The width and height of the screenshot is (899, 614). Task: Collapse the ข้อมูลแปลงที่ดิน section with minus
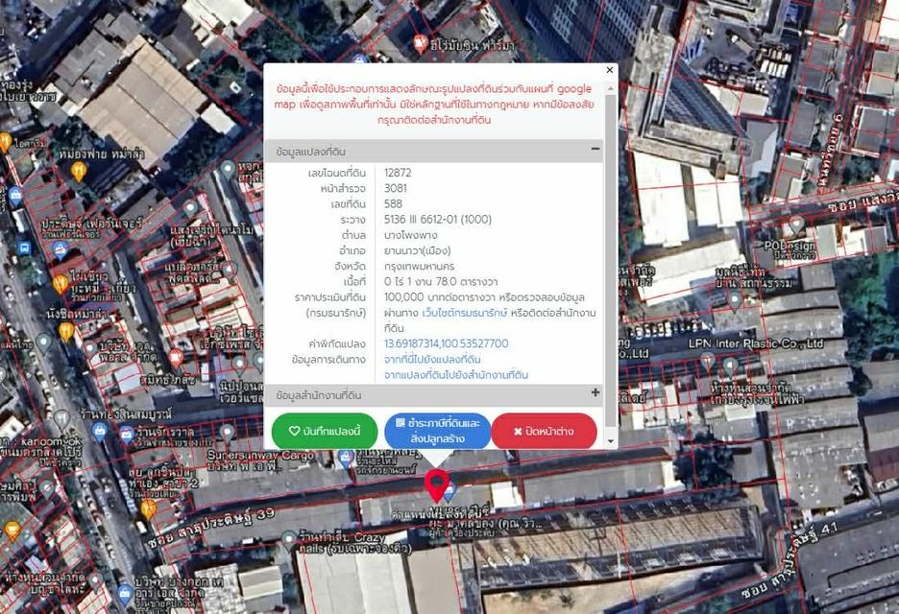(x=595, y=150)
